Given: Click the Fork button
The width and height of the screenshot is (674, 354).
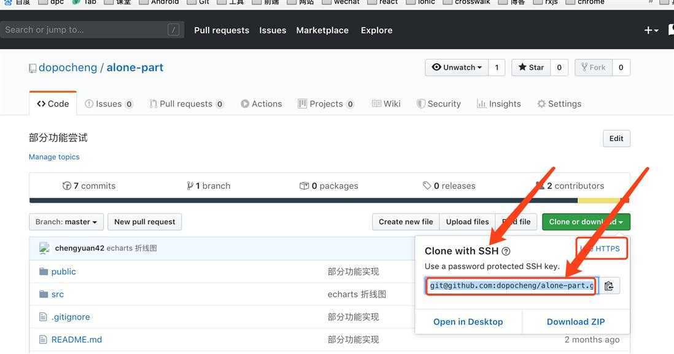Looking at the screenshot, I should 593,67.
